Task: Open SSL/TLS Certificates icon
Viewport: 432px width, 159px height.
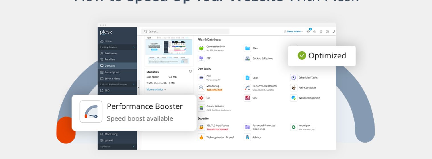Action: coord(201,127)
